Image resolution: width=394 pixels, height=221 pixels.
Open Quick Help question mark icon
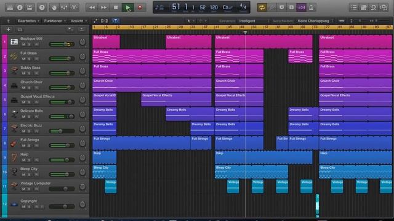[42, 7]
